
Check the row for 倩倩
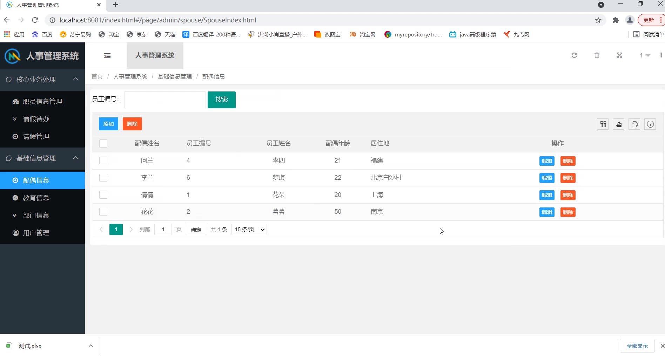point(103,195)
